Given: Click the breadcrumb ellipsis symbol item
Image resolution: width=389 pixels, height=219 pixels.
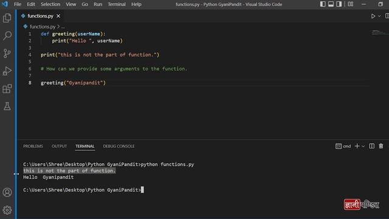Looking at the screenshot, I should click(x=63, y=27).
